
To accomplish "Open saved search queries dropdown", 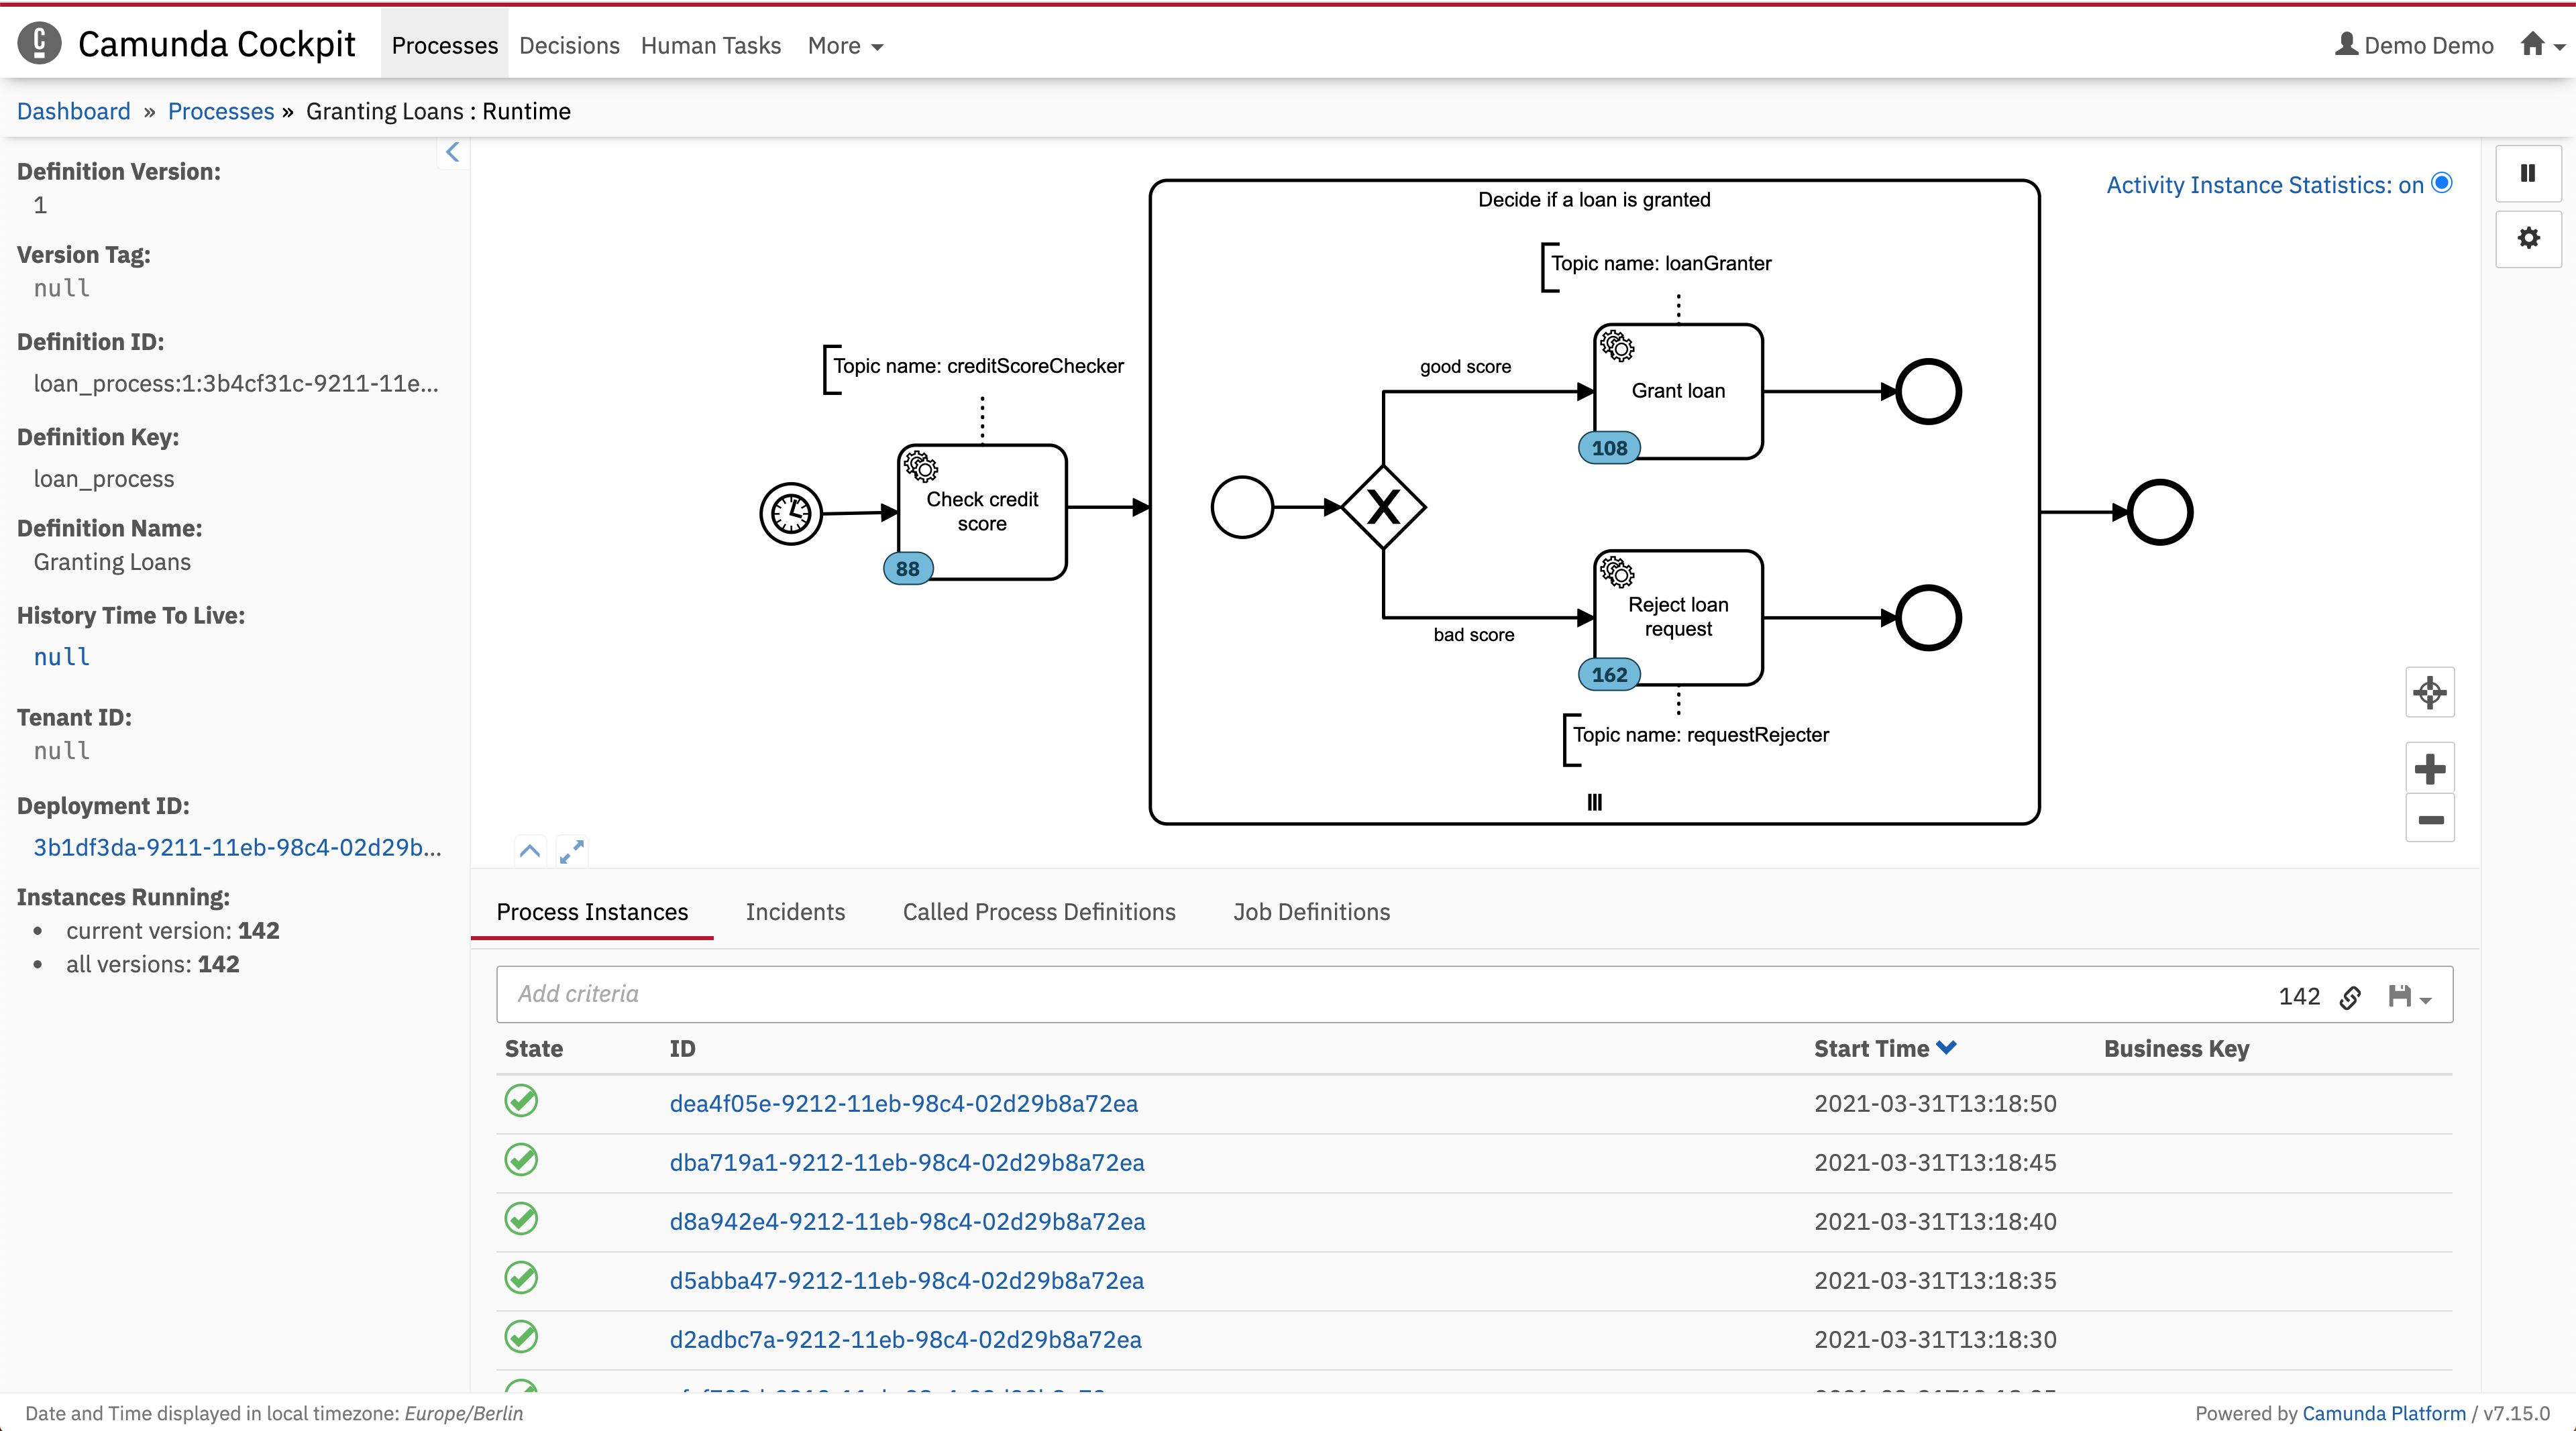I will (2409, 996).
